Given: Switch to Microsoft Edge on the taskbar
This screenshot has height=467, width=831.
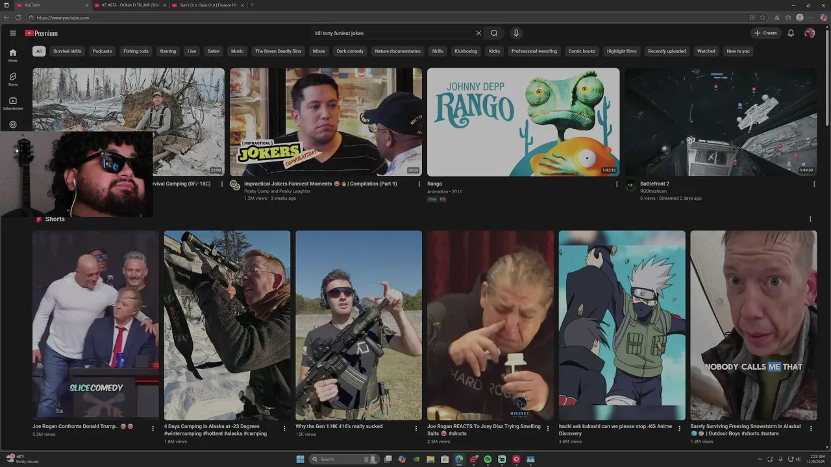Looking at the screenshot, I should tap(459, 459).
